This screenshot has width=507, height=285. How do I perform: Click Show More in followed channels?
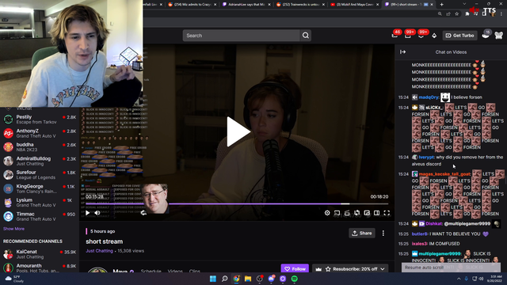13,229
